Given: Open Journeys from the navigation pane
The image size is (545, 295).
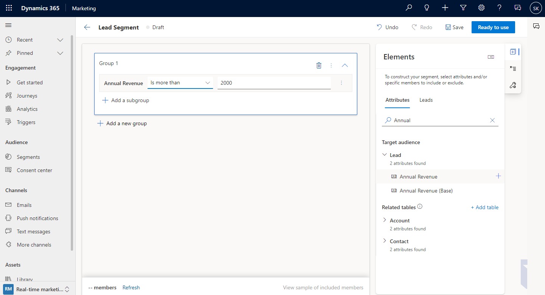Looking at the screenshot, I should (26, 95).
